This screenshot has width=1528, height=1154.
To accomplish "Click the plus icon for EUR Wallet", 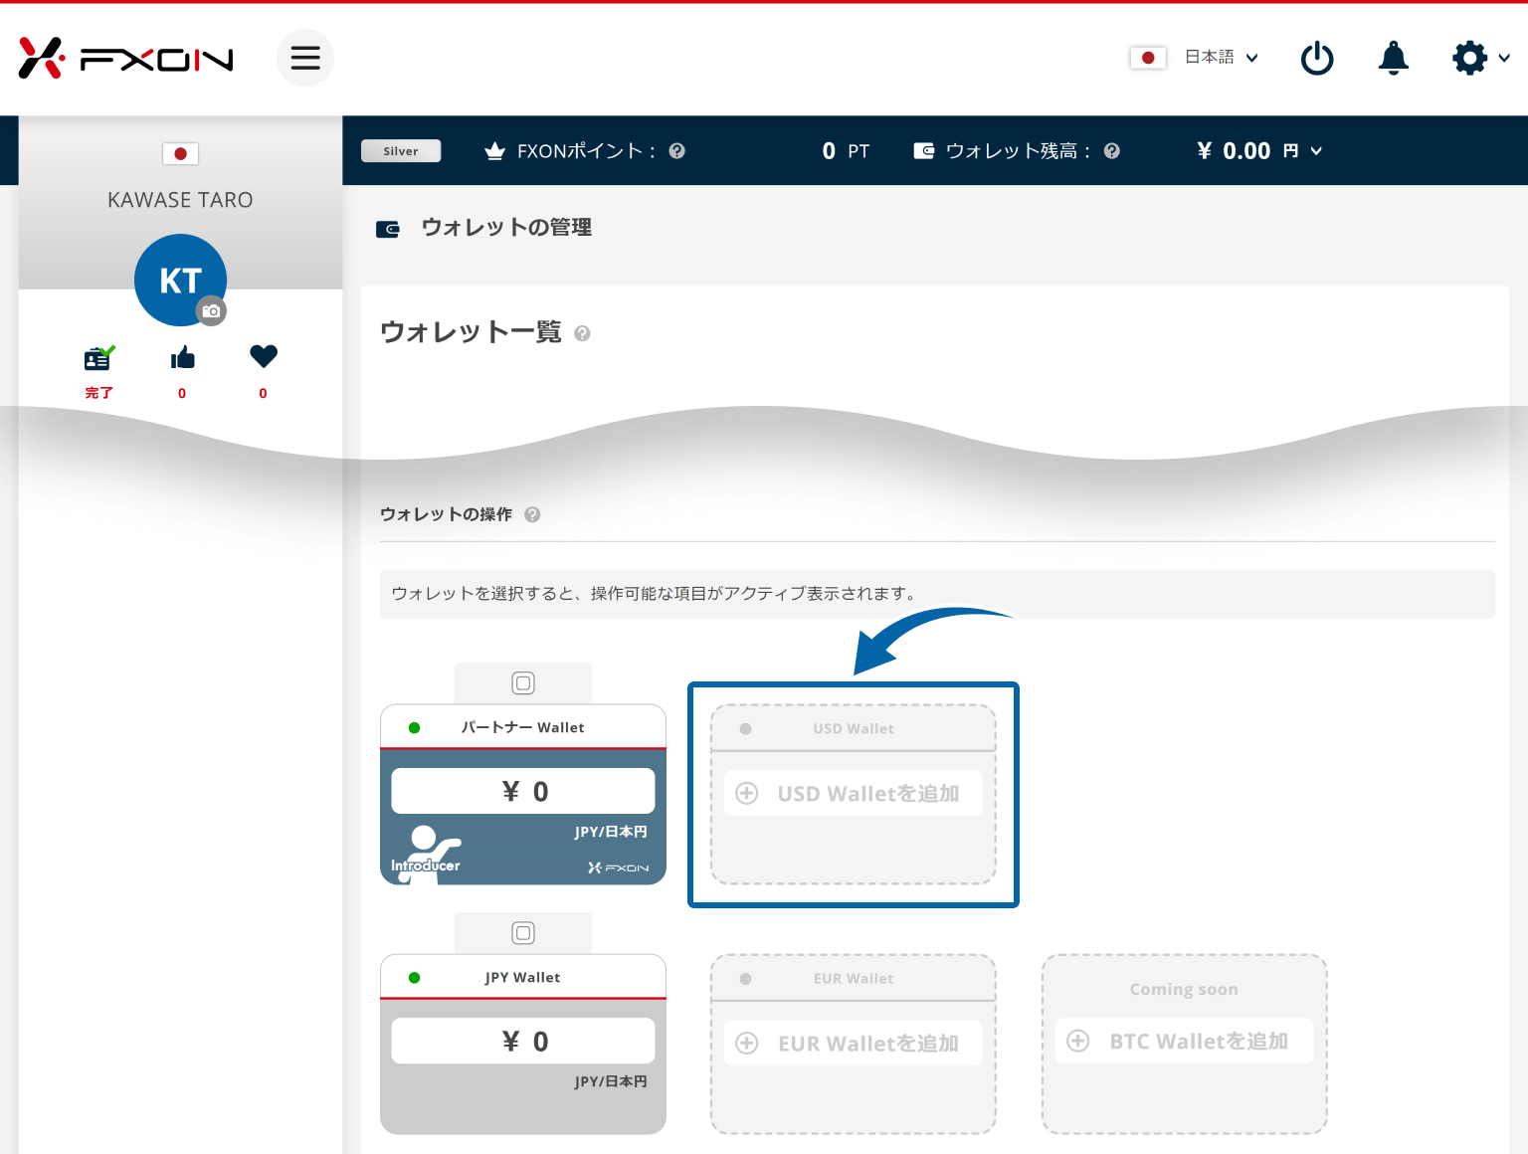I will 746,1043.
